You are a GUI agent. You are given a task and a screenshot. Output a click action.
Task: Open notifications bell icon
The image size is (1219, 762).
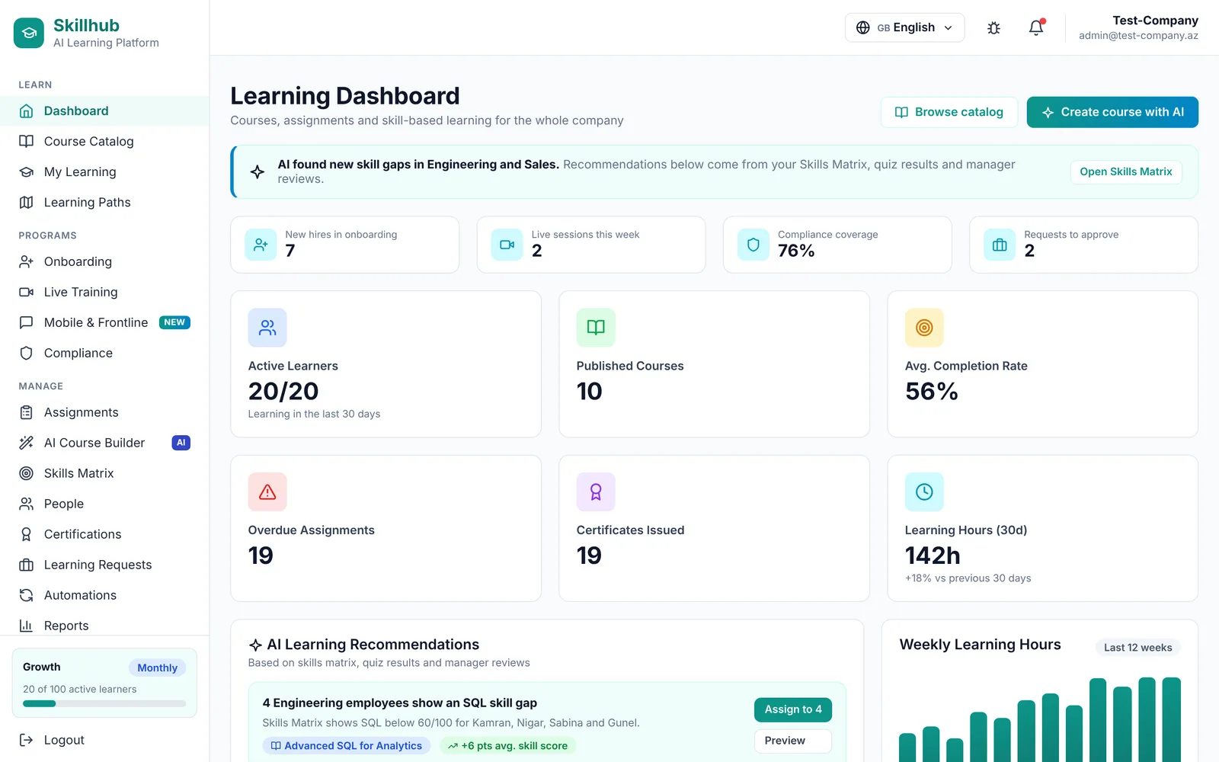click(1036, 28)
